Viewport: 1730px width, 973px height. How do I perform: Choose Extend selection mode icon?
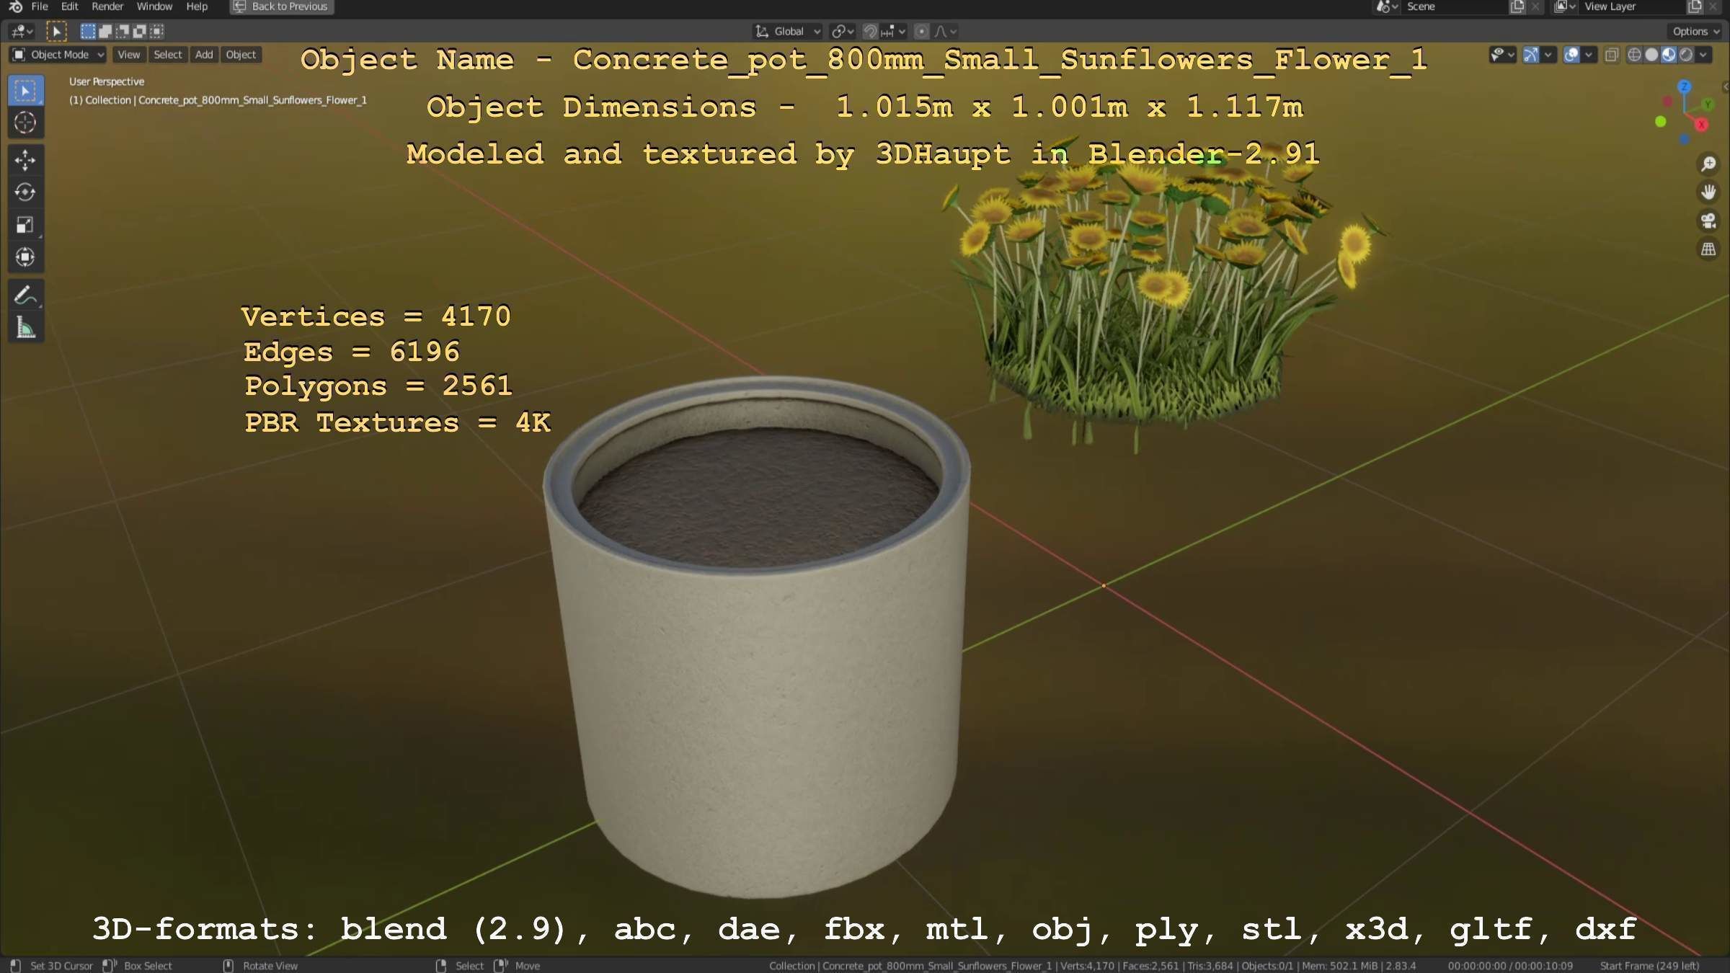pyautogui.click(x=105, y=31)
